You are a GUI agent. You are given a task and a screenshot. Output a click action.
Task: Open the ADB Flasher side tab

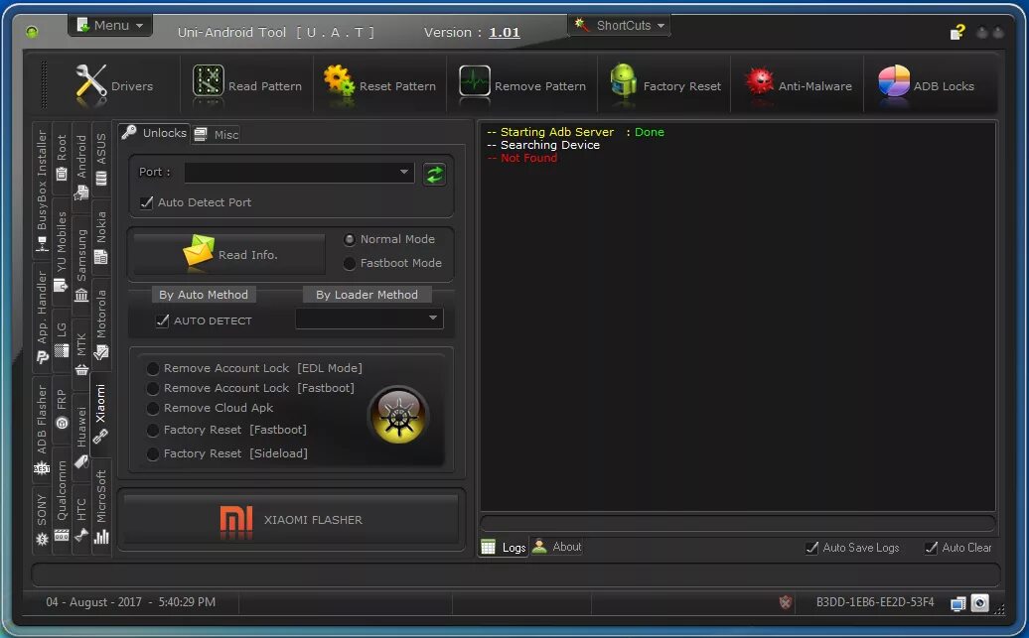click(42, 430)
